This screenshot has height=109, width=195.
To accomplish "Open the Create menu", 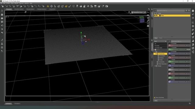I will tap(8, 3).
